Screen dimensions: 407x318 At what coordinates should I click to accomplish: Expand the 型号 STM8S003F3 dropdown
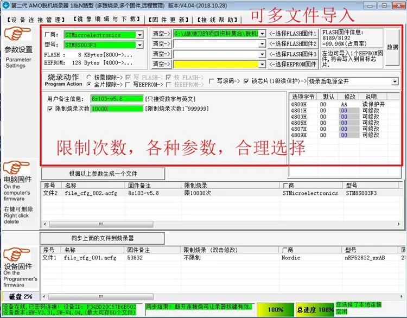139,45
